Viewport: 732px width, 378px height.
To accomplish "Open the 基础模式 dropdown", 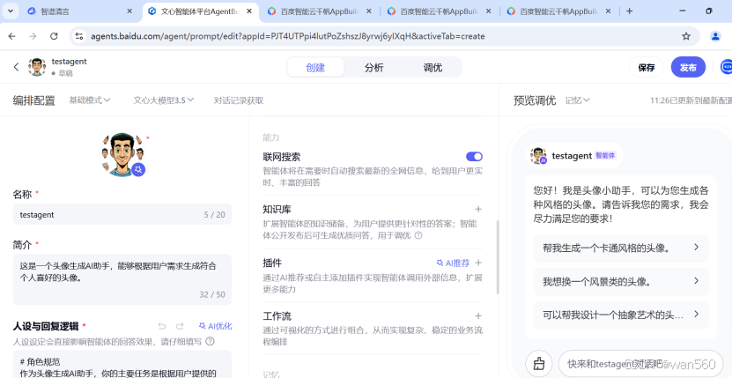I will point(90,100).
